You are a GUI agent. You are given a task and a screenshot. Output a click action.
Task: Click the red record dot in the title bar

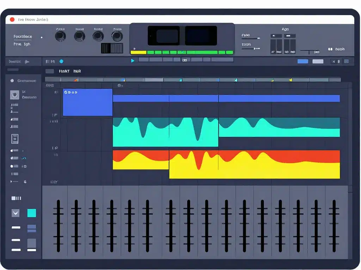(12, 20)
